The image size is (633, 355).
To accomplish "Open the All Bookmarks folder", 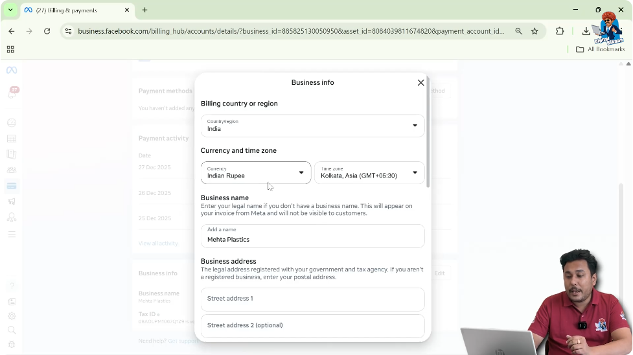I will tap(601, 49).
